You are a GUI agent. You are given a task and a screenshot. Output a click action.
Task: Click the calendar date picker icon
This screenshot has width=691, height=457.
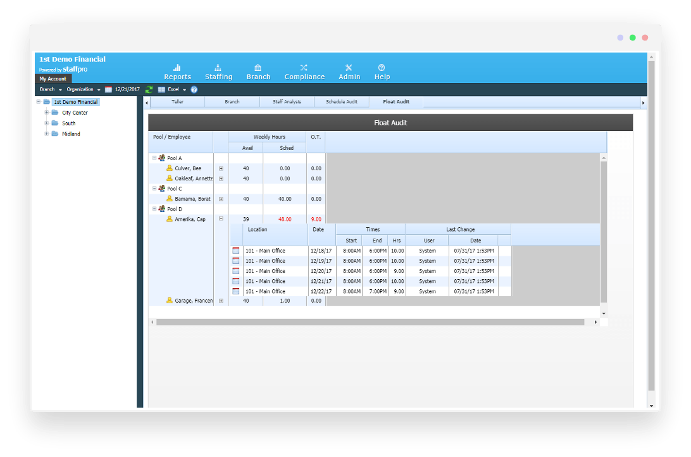108,89
